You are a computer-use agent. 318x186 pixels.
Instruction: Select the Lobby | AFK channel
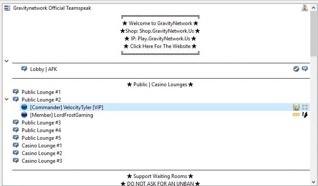tap(43, 69)
